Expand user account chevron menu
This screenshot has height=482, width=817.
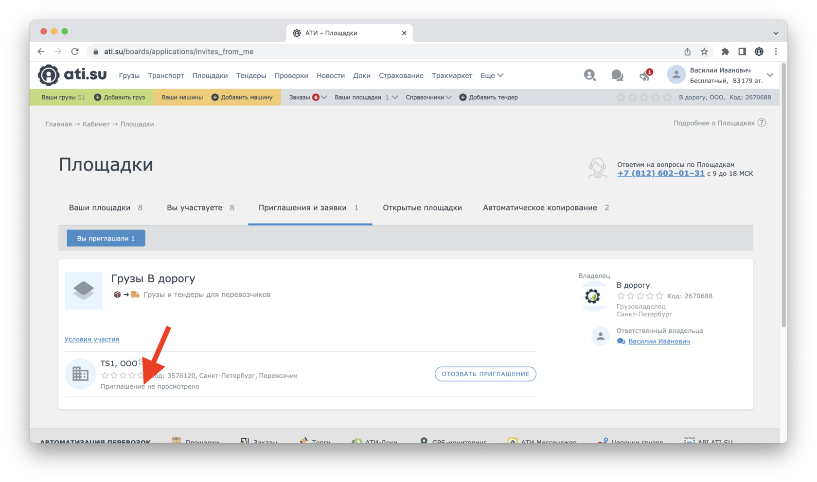[x=770, y=75]
